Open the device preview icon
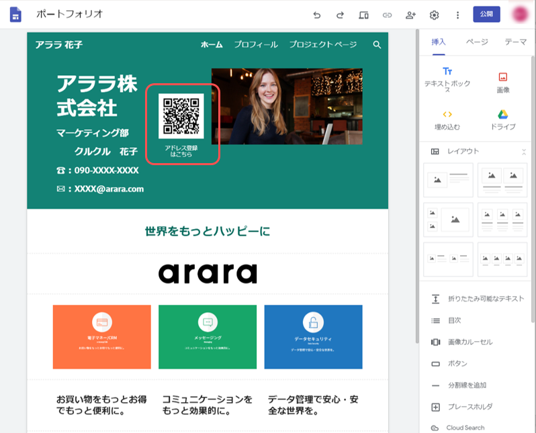The image size is (536, 433). coord(363,15)
